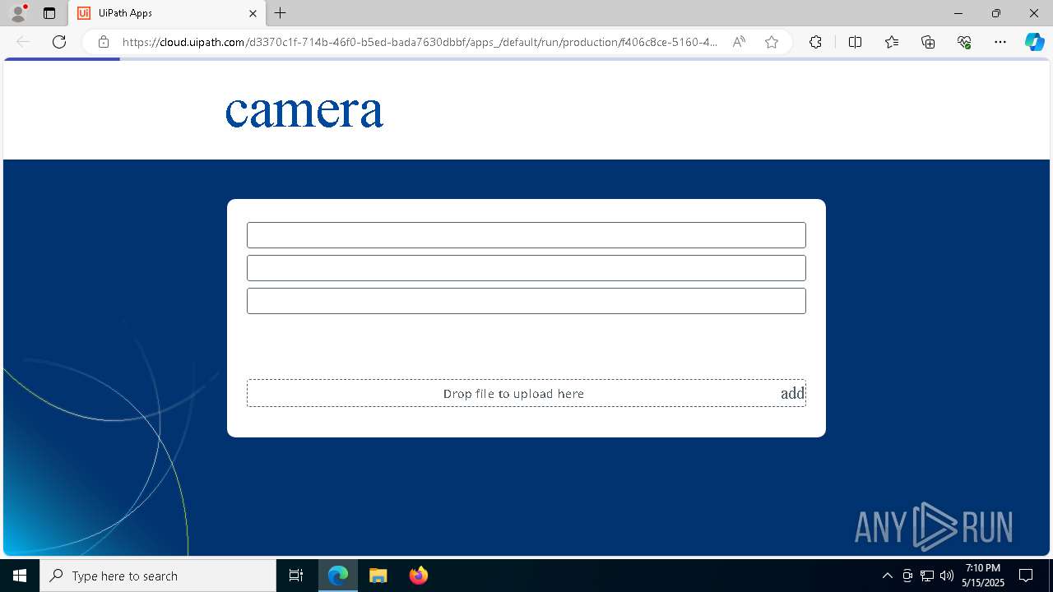Open File Explorer from the taskbar

click(378, 576)
